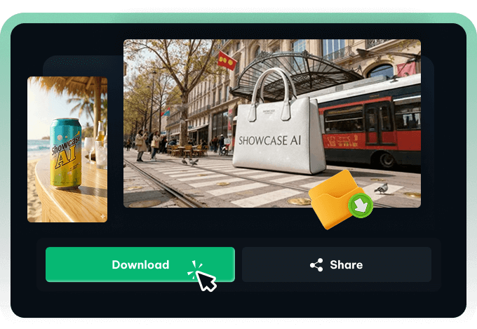The width and height of the screenshot is (477, 329).
Task: Click the red flag above the street
Action: (226, 62)
